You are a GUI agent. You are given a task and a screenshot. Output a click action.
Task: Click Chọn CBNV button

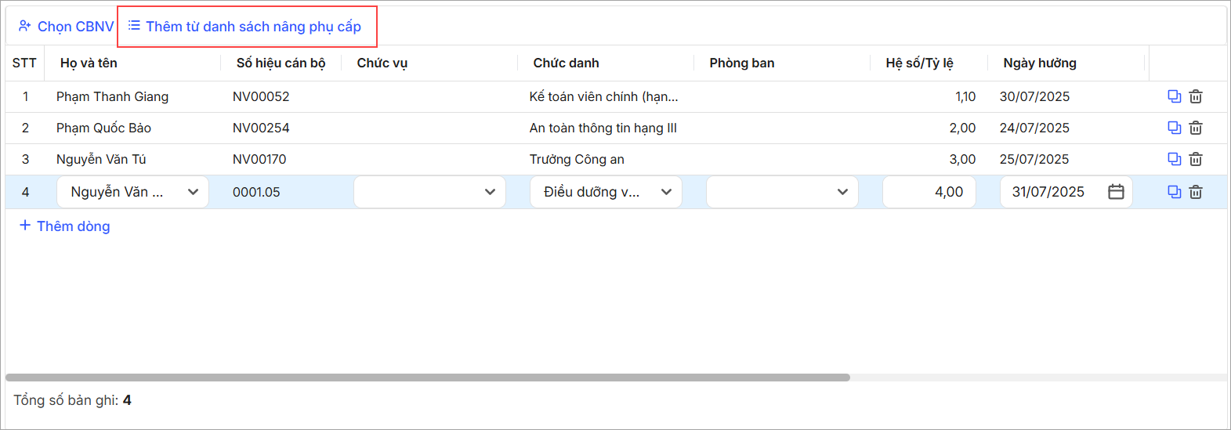[66, 27]
